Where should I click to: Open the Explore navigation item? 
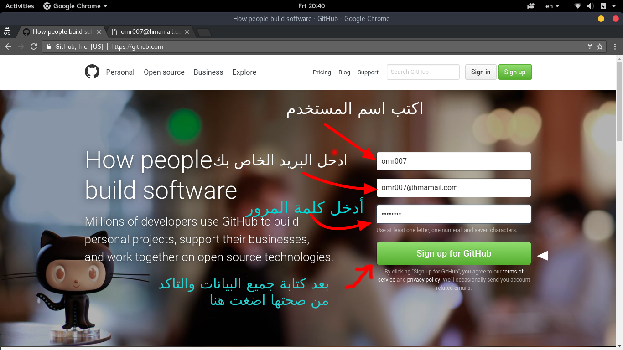pos(244,72)
